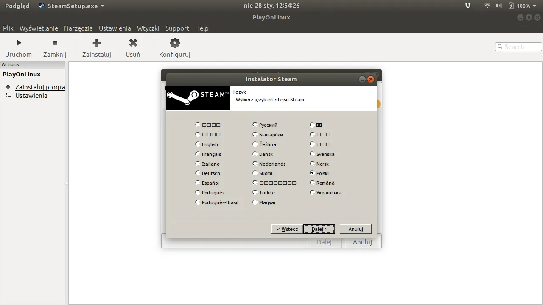Choose the Italiano radio option

[x=198, y=164]
